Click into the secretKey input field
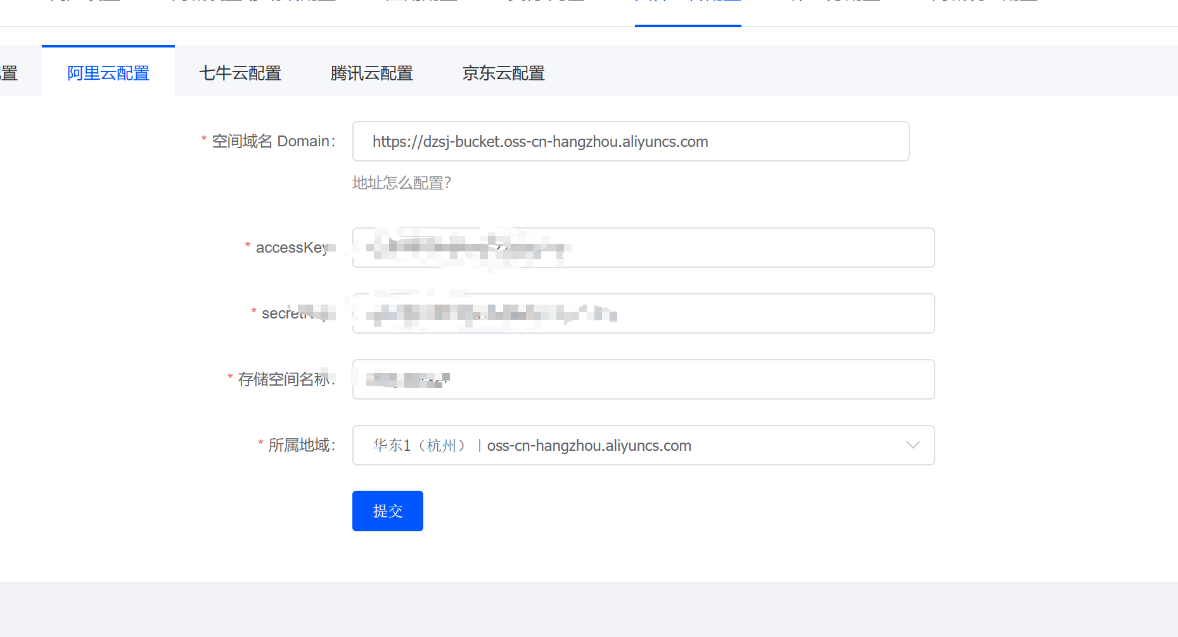The image size is (1178, 637). pos(643,313)
